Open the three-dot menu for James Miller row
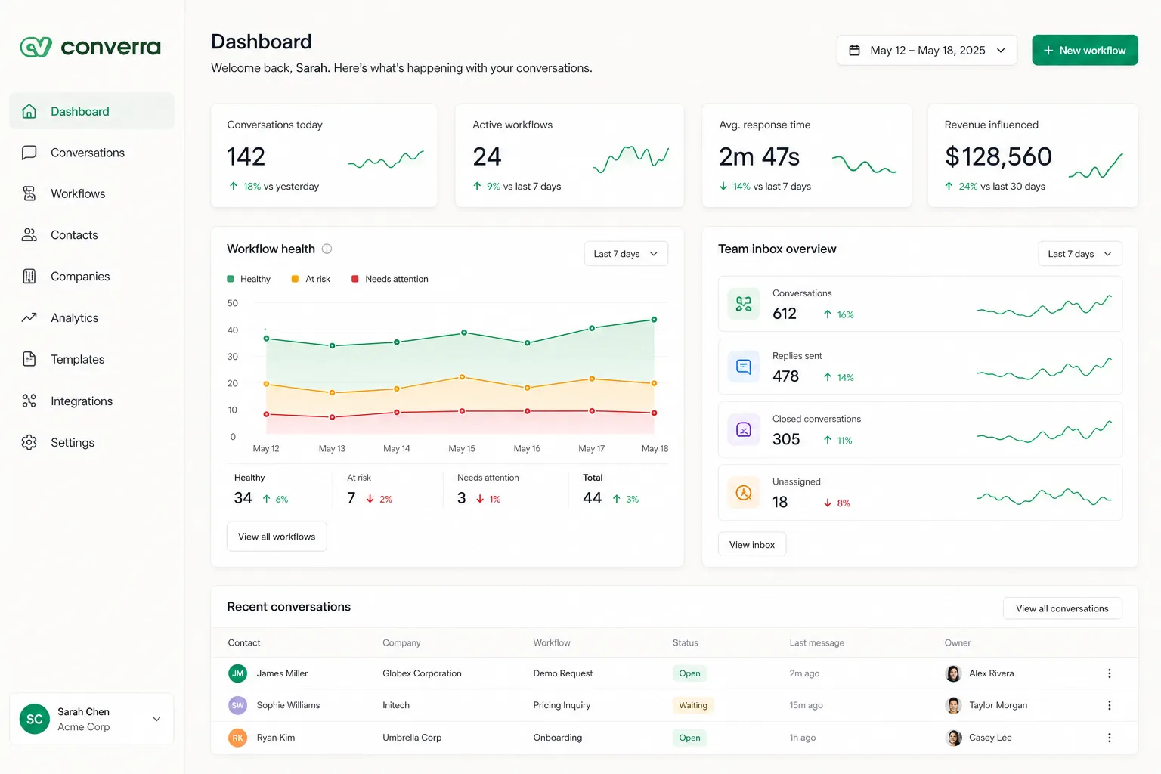 pyautogui.click(x=1110, y=673)
